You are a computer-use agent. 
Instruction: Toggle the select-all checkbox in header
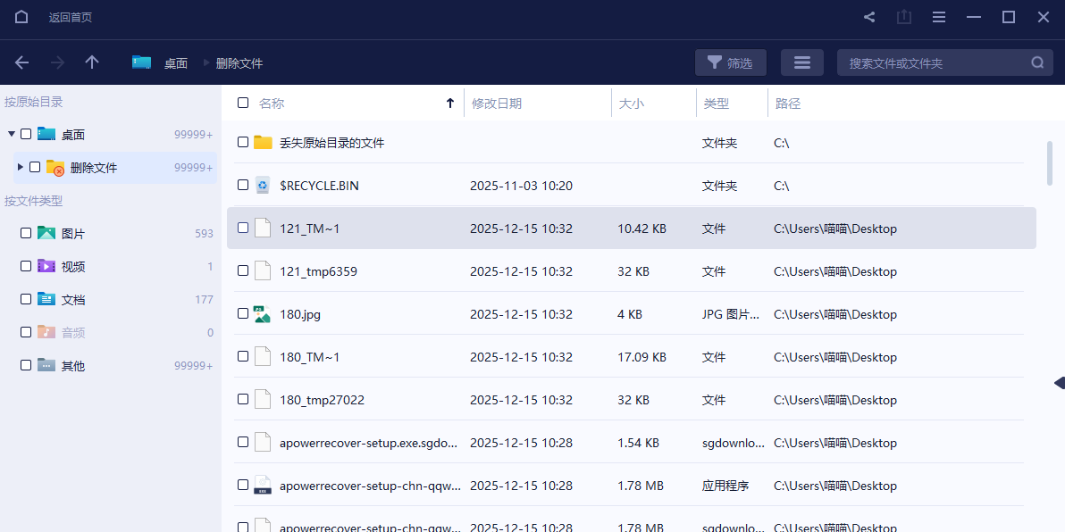[243, 104]
